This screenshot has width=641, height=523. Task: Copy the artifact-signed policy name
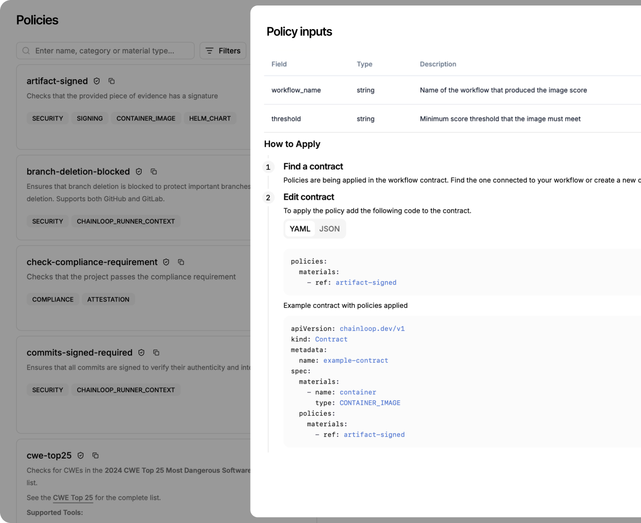pos(112,81)
